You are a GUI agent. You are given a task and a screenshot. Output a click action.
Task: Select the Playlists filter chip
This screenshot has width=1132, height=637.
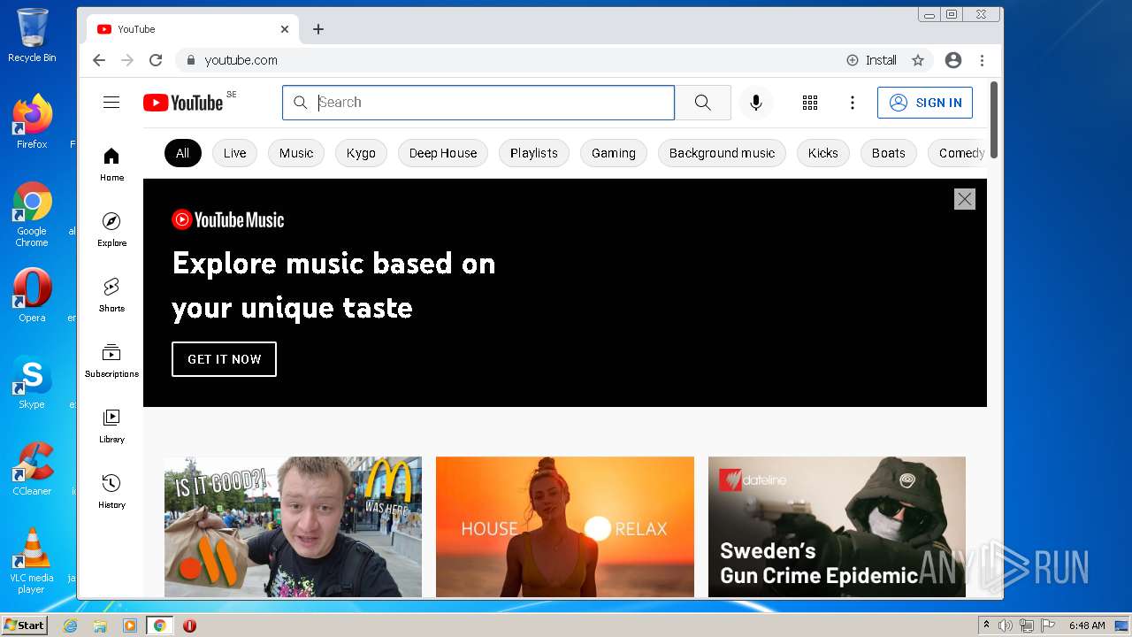coord(534,153)
